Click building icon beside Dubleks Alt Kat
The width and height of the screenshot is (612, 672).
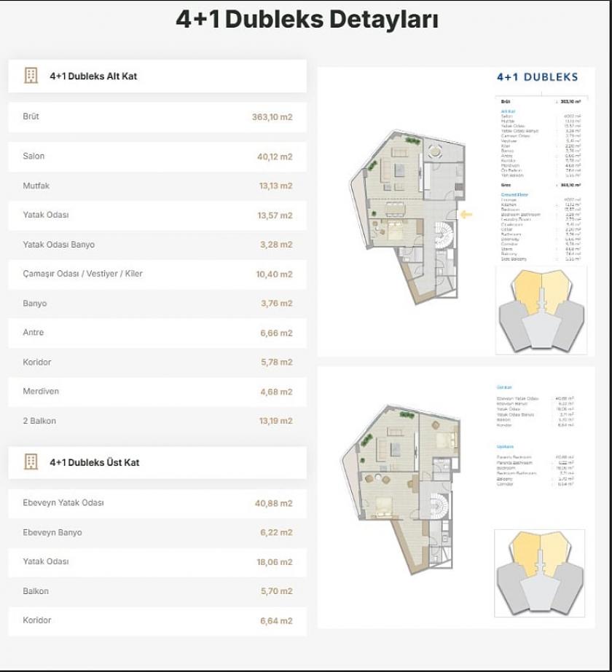point(31,76)
